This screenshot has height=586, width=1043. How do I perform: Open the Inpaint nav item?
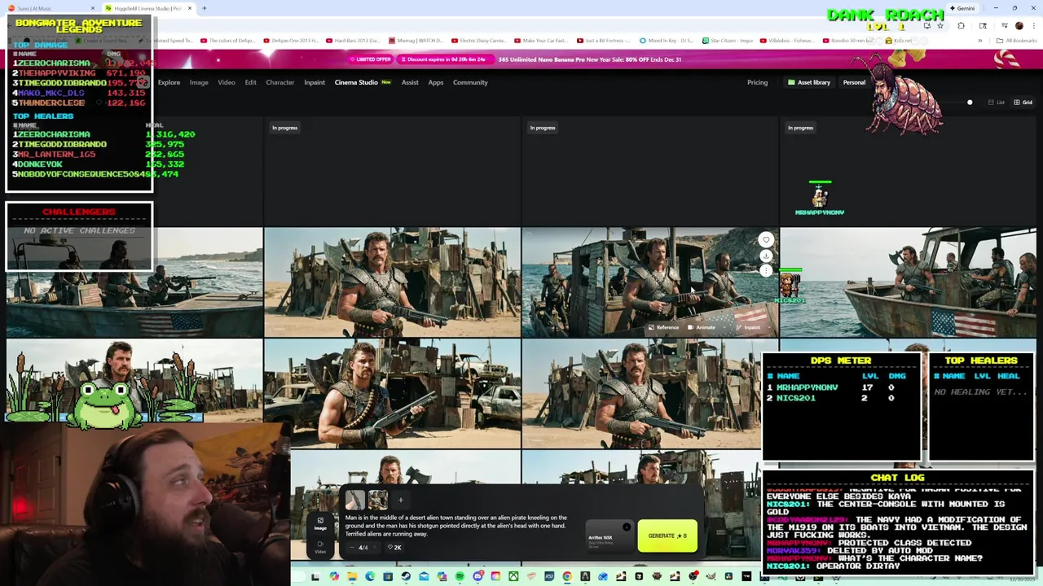(315, 82)
